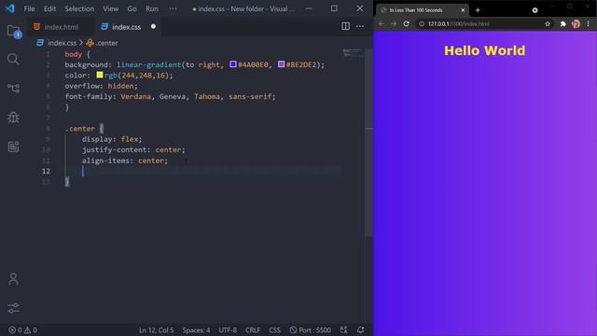This screenshot has width=597, height=336.
Task: Switch to the index.css editor tab
Action: click(126, 27)
